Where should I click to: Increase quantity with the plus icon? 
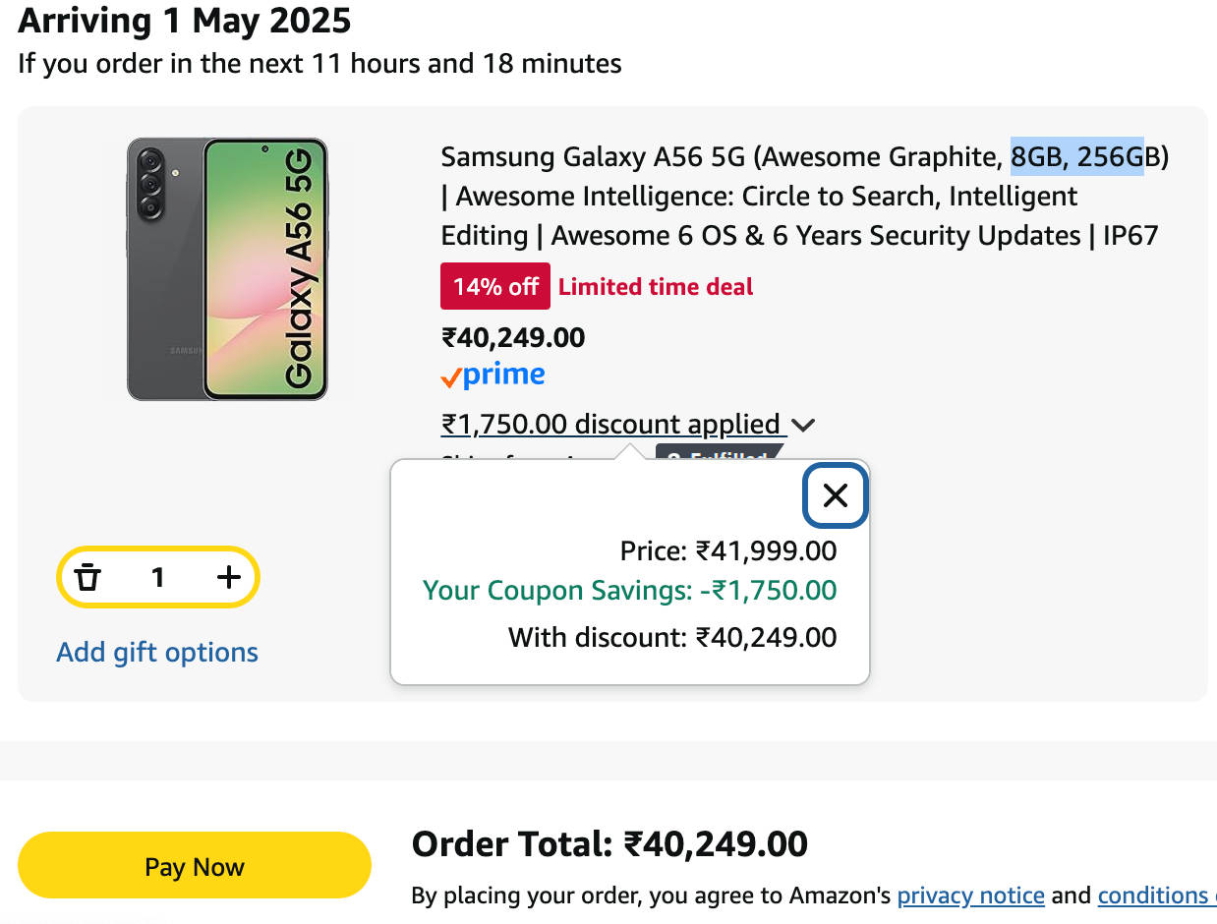coord(228,577)
